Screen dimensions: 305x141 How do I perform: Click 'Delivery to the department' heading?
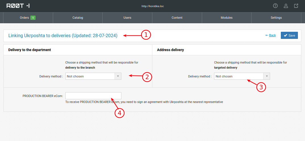[30, 50]
